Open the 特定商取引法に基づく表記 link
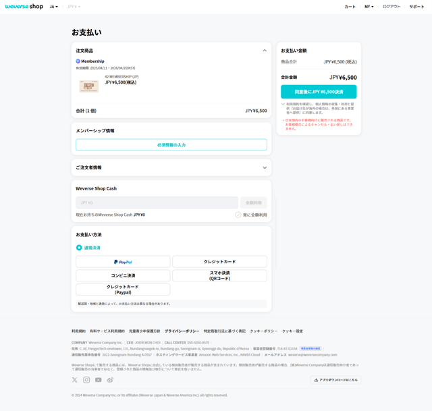 (x=225, y=331)
